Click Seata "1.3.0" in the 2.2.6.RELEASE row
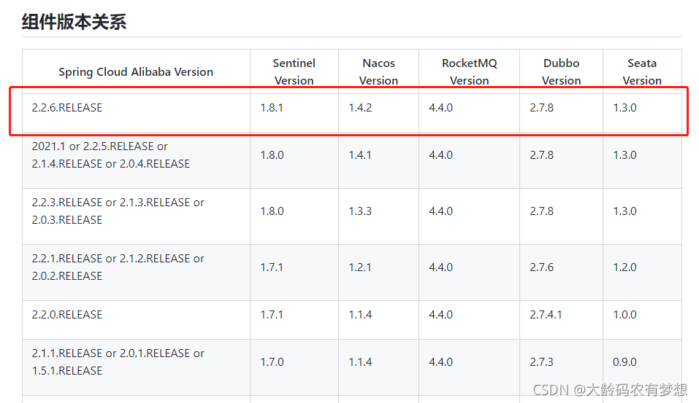This screenshot has height=403, width=699. coord(624,108)
